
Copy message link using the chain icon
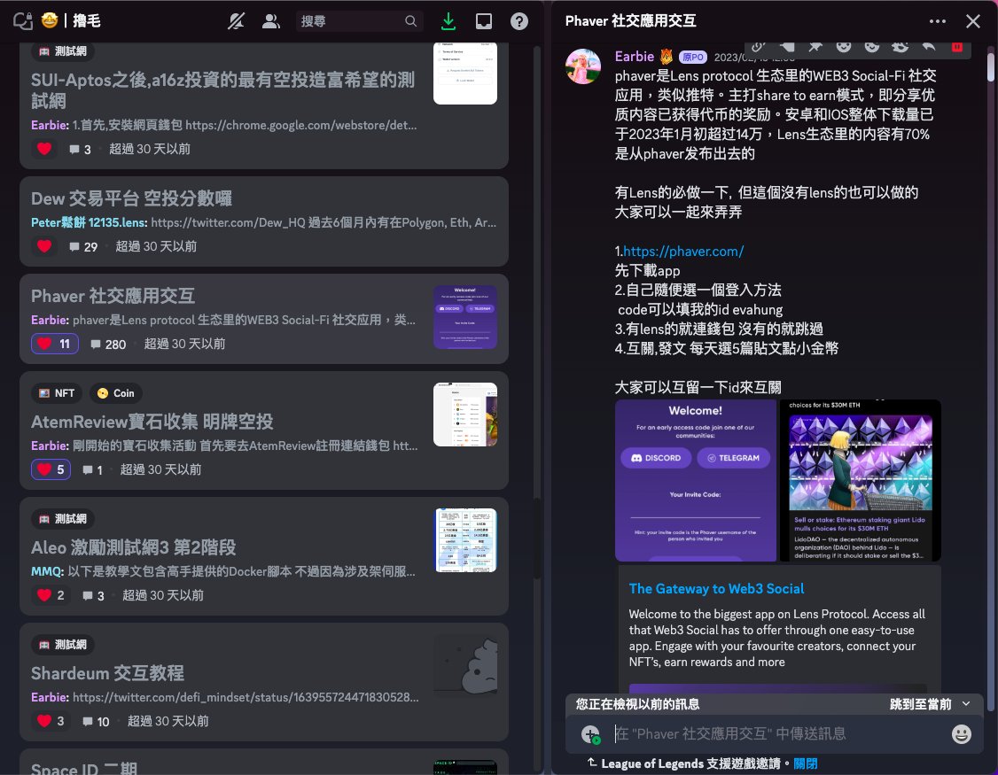point(760,46)
